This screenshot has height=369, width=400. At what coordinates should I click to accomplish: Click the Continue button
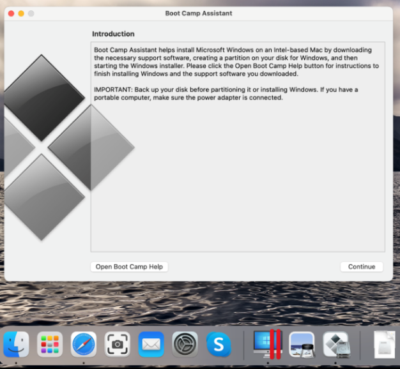(x=362, y=267)
